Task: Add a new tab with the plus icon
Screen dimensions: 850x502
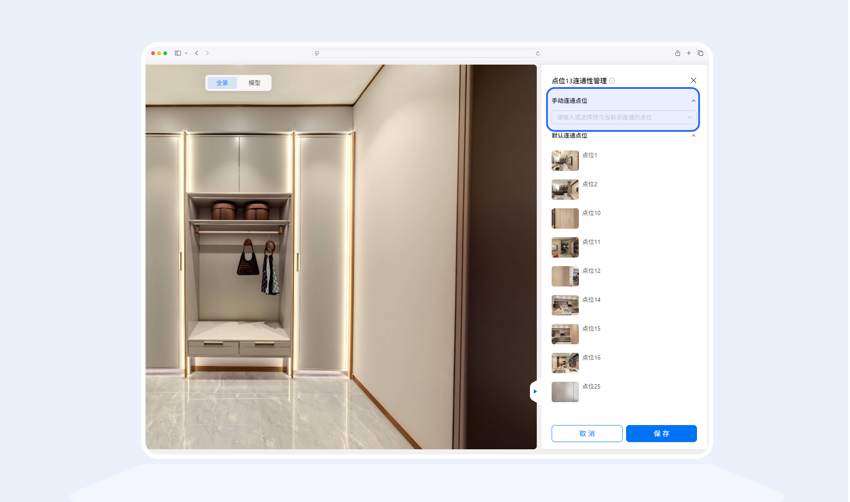Action: (689, 53)
